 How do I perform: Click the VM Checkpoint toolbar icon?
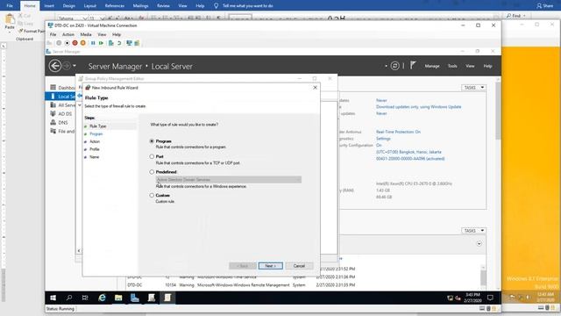tap(111, 43)
